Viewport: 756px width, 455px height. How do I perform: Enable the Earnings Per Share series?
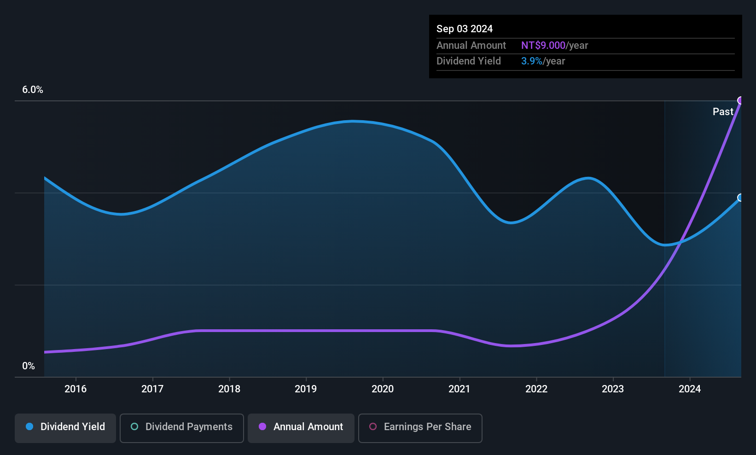[x=420, y=428]
